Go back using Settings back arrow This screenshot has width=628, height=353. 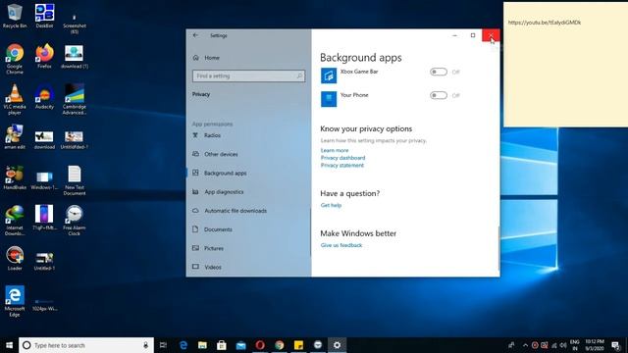(x=195, y=35)
